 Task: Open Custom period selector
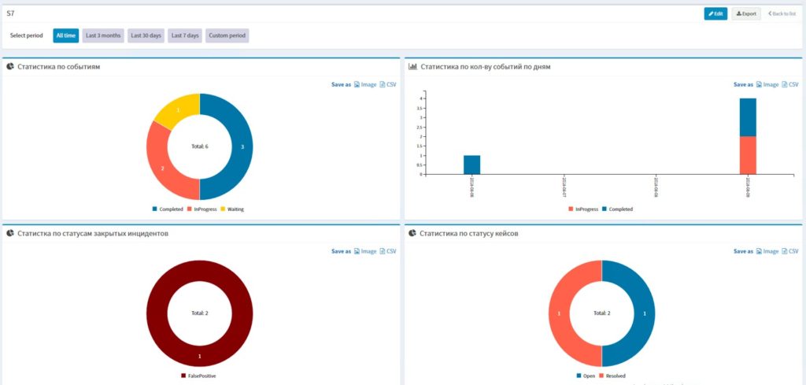tap(227, 35)
